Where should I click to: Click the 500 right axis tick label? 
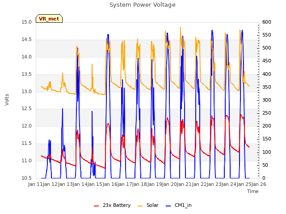point(267,48)
